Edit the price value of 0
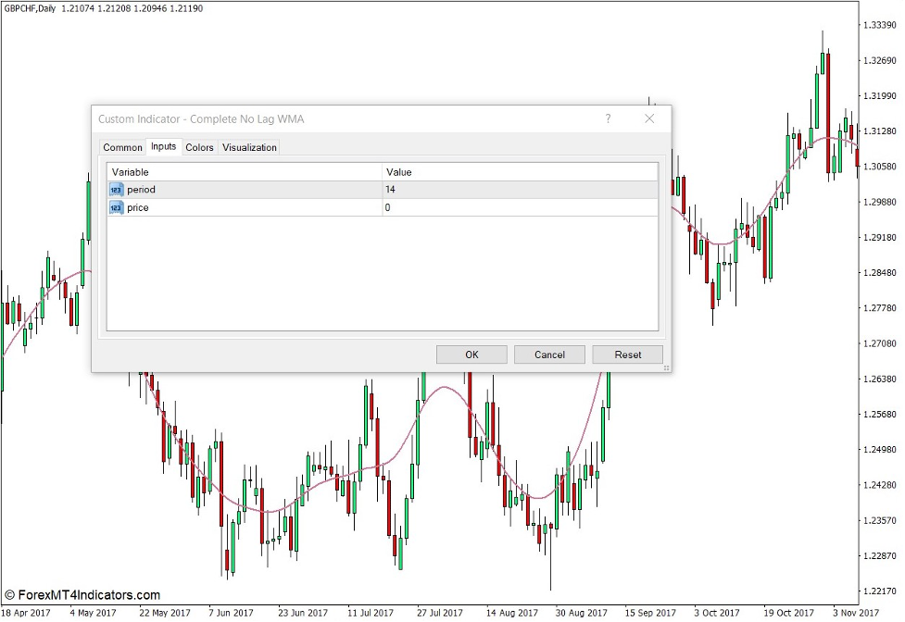Viewport: 905px width, 622px height. pos(387,207)
